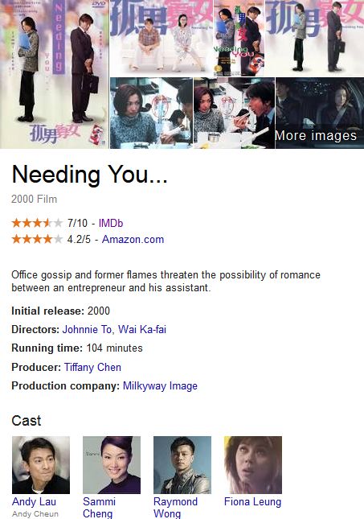The height and width of the screenshot is (519, 364).
Task: Select Sammi Cheng's cast photo
Action: (112, 465)
